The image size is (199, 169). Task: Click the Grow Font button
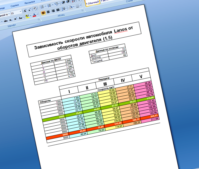(x=25, y=11)
